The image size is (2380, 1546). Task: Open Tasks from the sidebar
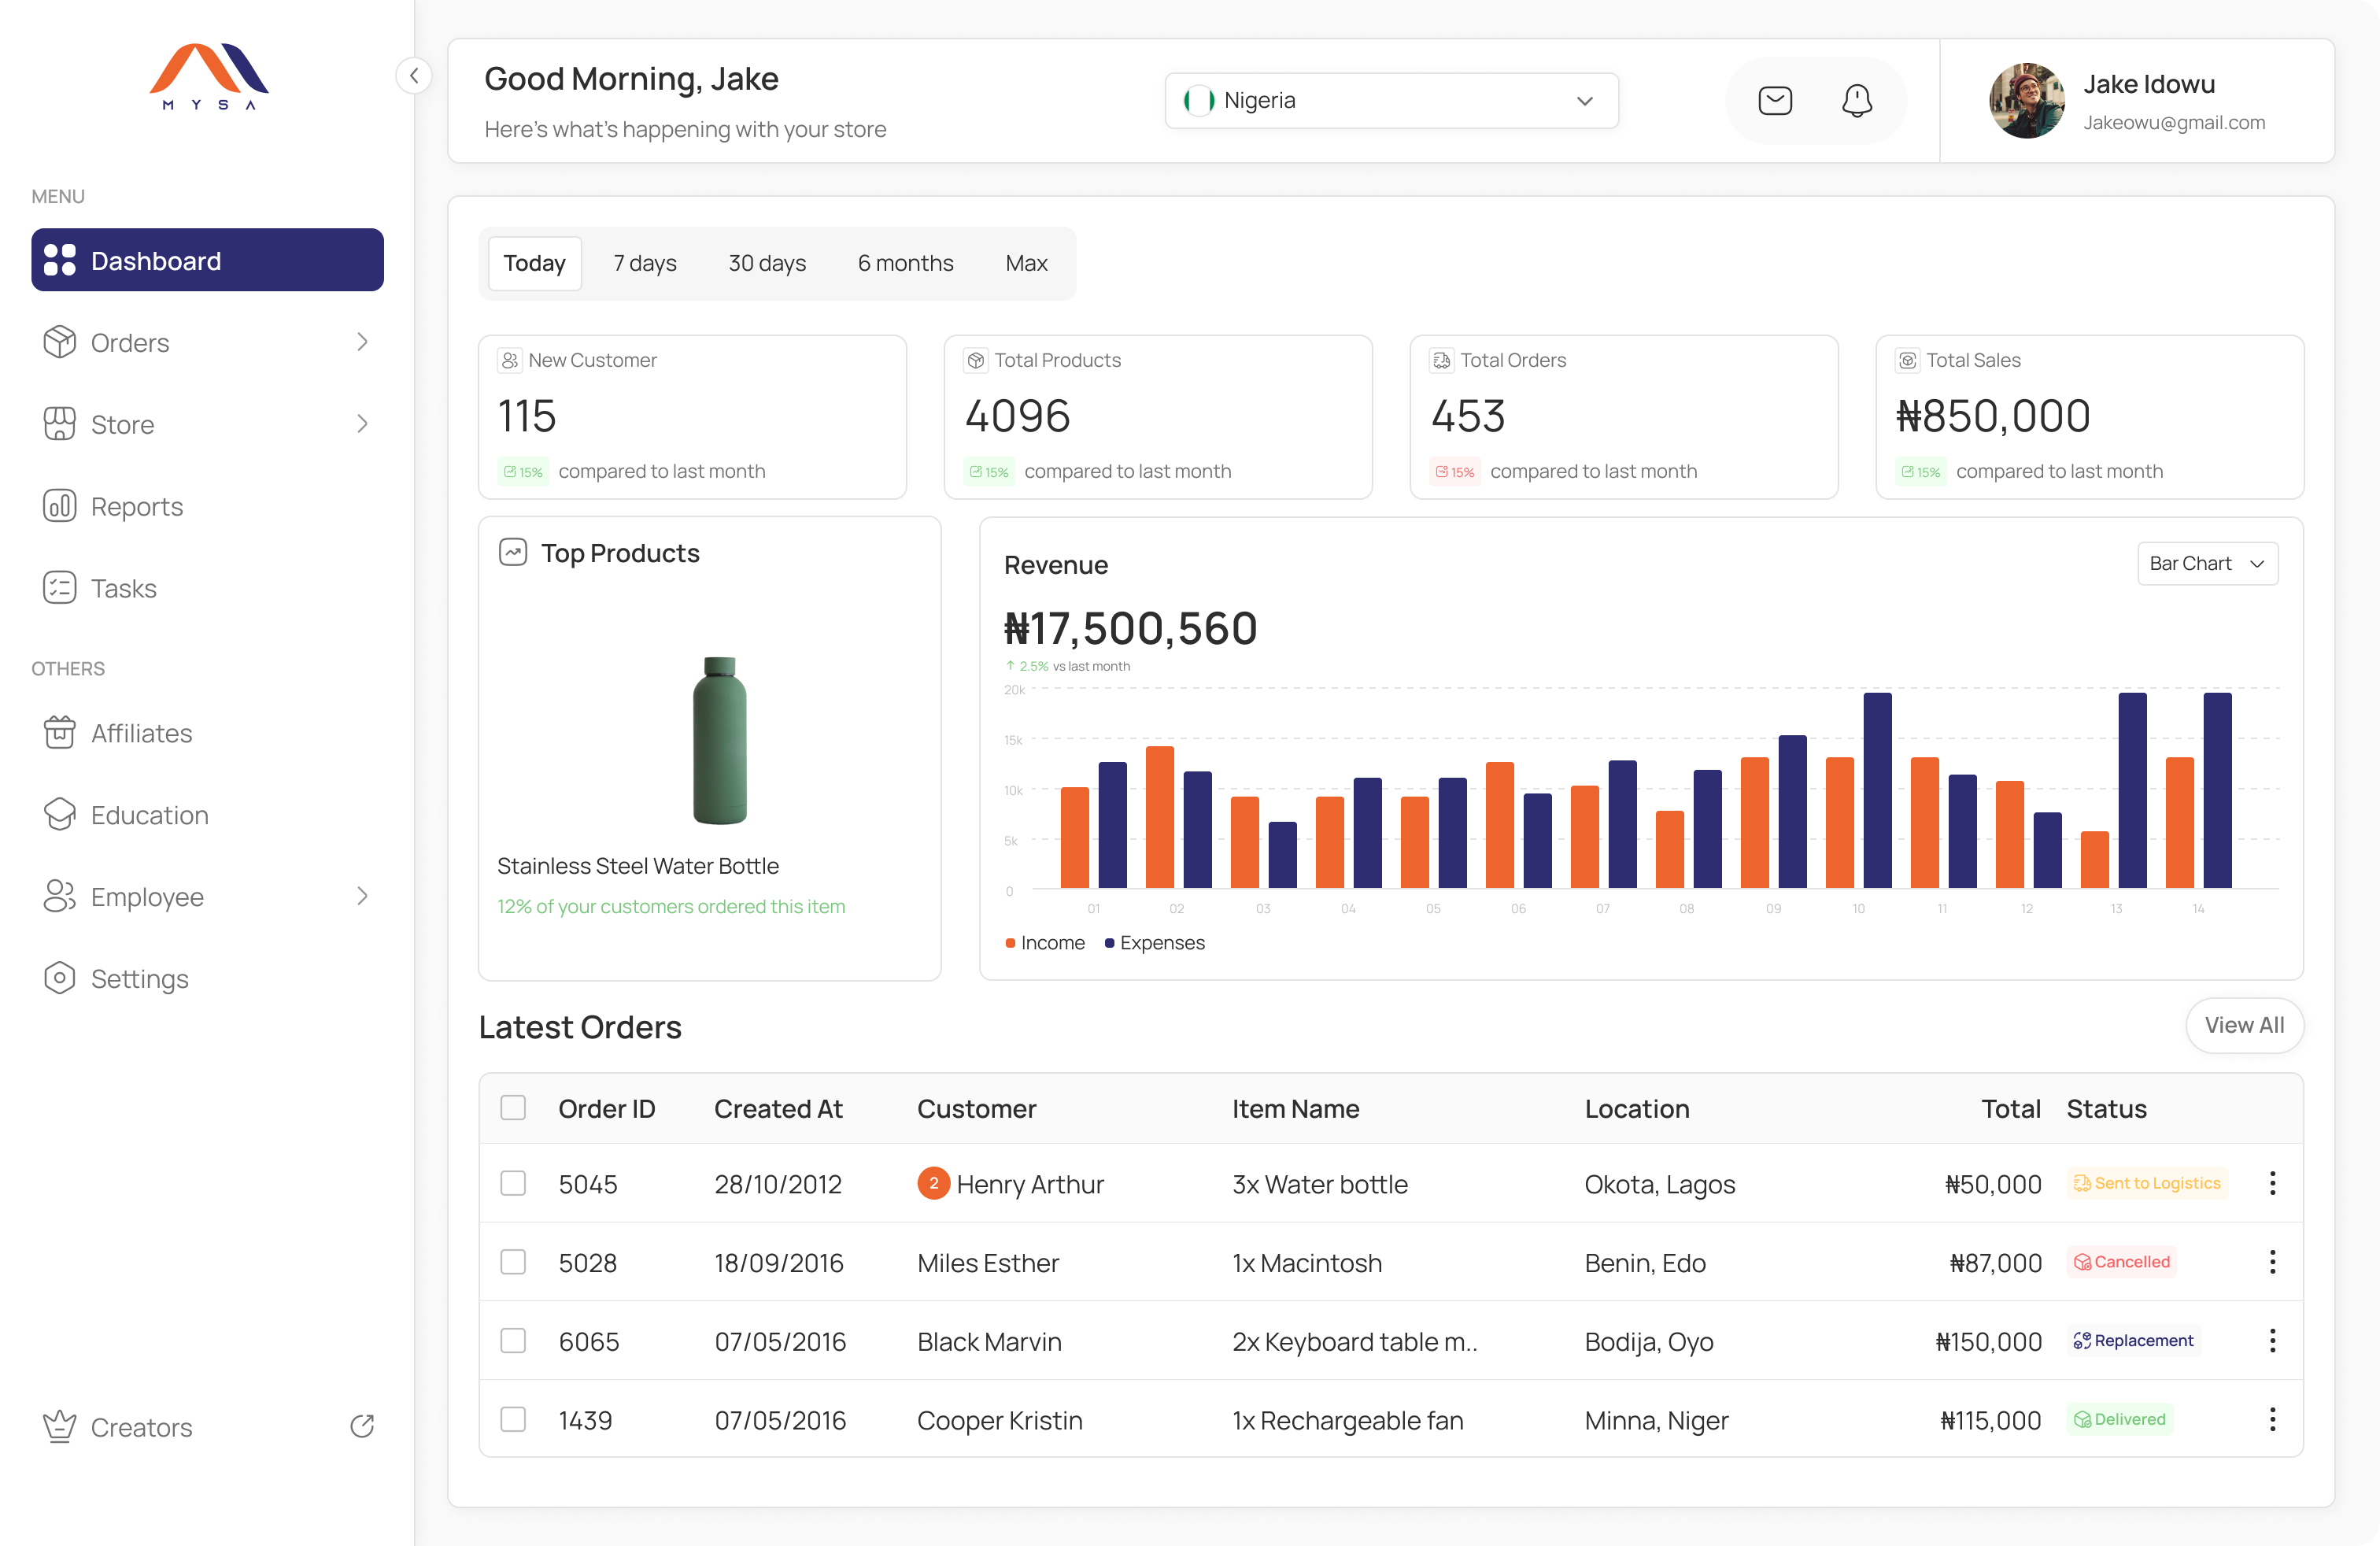123,588
